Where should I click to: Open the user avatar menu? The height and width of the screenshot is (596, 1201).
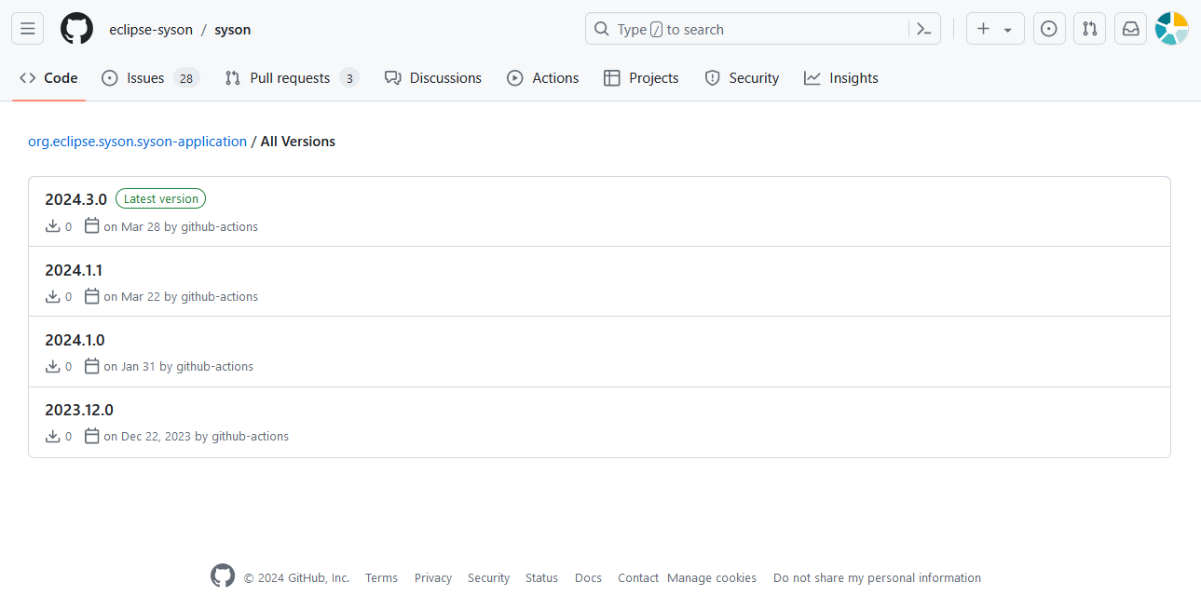pyautogui.click(x=1171, y=29)
